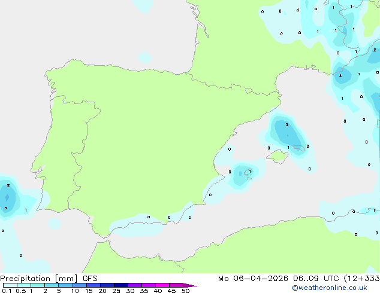The height and width of the screenshot is (293, 380).
Task: Click the value 2 off southwest Portugal
Action: tap(8, 185)
